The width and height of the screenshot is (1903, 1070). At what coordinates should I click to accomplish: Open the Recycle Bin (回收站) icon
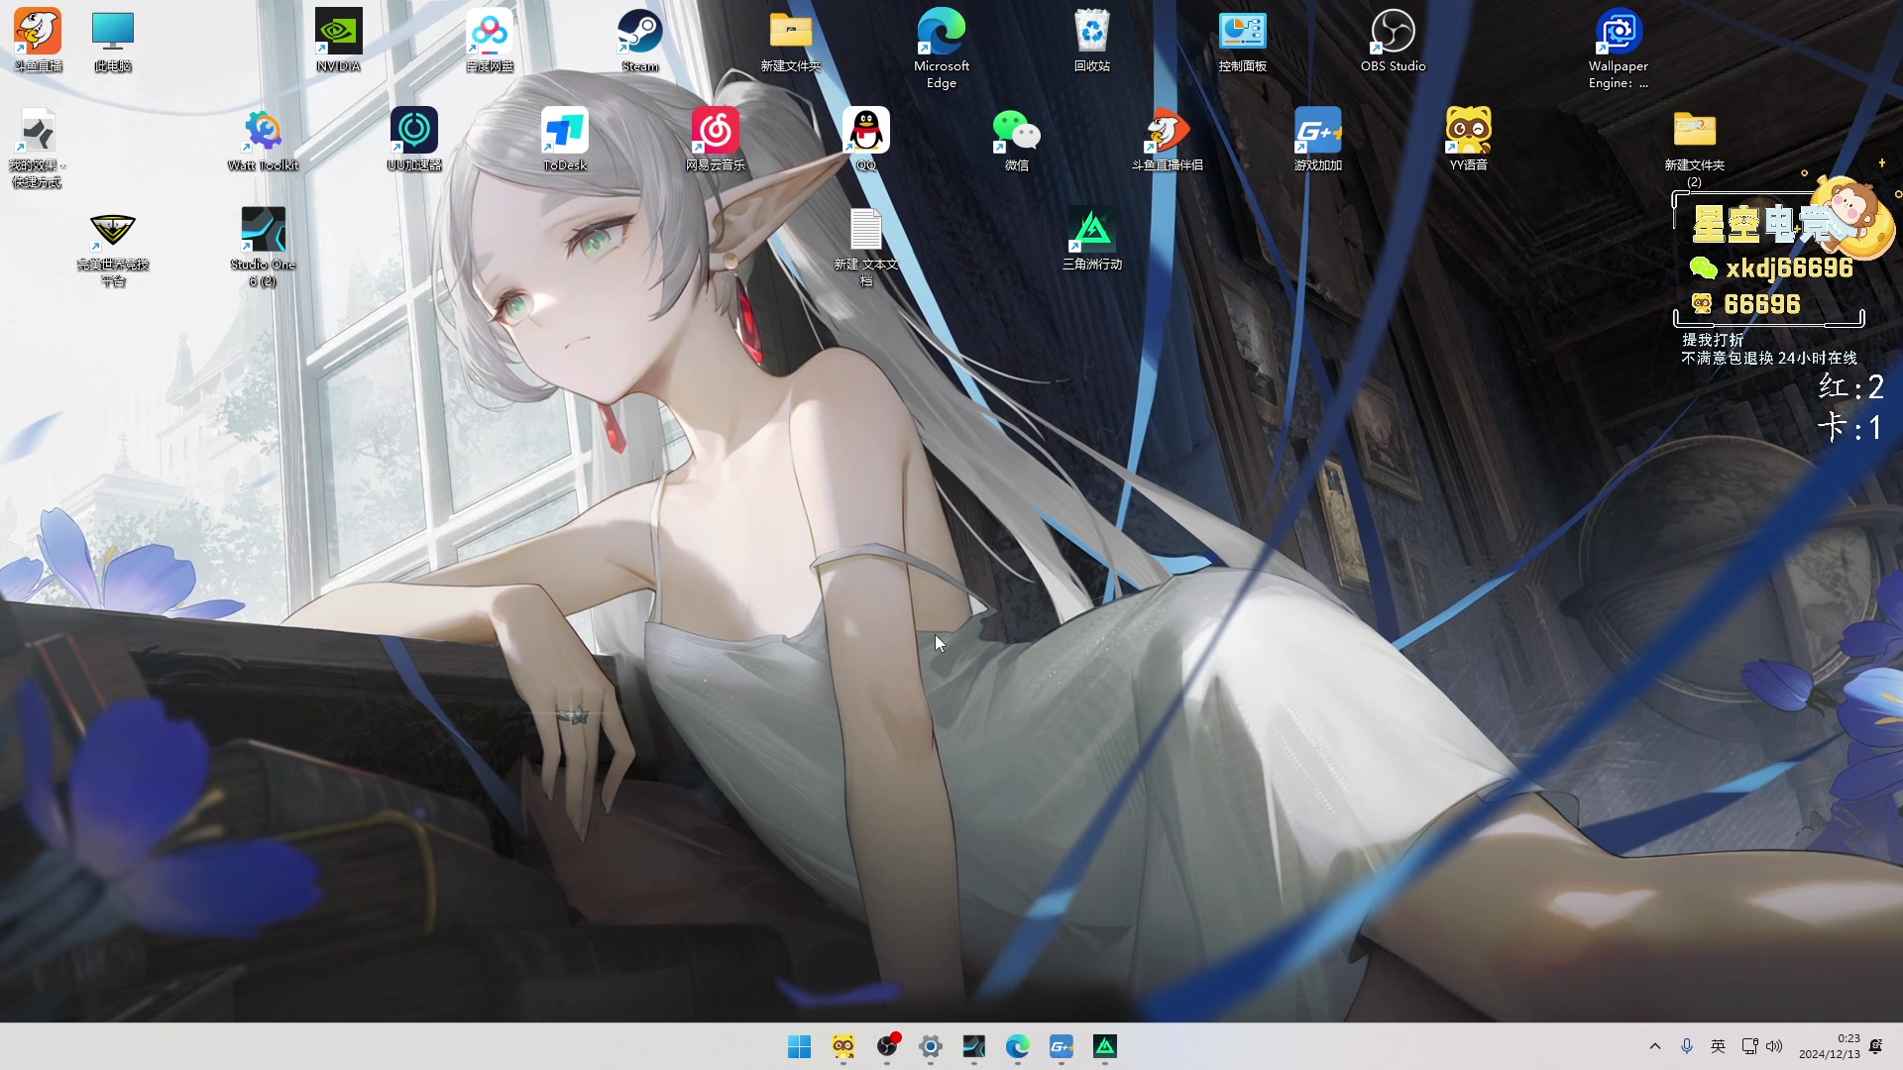(x=1092, y=40)
